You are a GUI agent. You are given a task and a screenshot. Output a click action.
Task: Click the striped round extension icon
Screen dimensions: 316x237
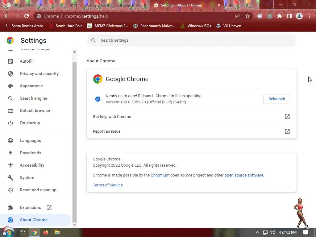[260, 16]
